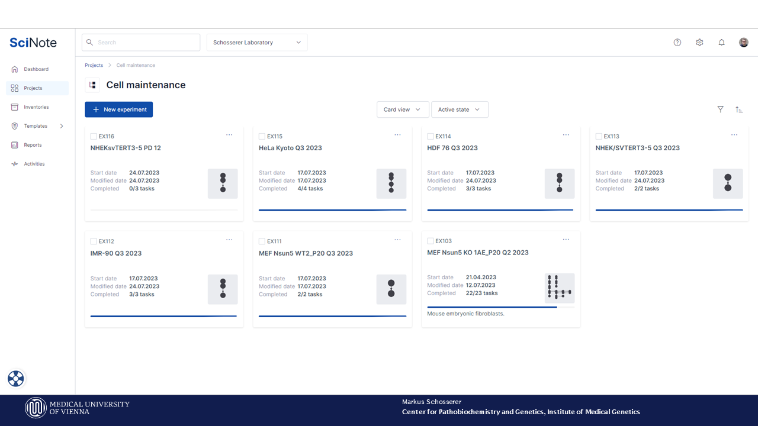Click the Projects breadcrumb link

94,65
